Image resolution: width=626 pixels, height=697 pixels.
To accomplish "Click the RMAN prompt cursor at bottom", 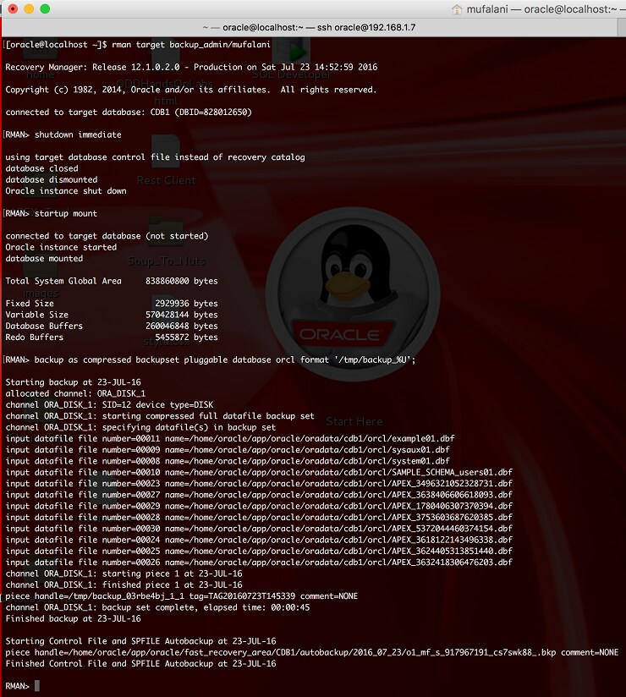I will pos(37,686).
